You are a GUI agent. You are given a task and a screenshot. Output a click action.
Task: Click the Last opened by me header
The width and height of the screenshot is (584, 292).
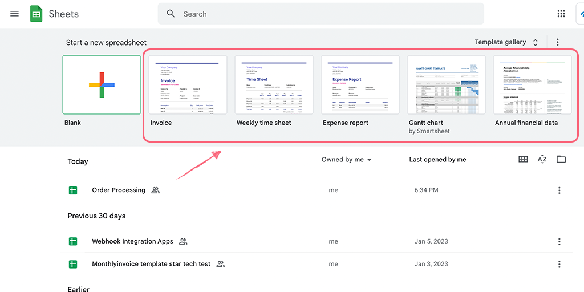[x=437, y=160]
